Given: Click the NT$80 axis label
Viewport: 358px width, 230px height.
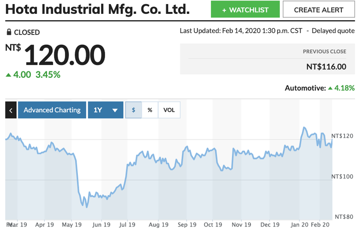Looking at the screenshot, I should [344, 217].
